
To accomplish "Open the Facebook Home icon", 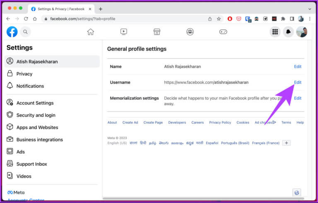I will pyautogui.click(x=90, y=32).
